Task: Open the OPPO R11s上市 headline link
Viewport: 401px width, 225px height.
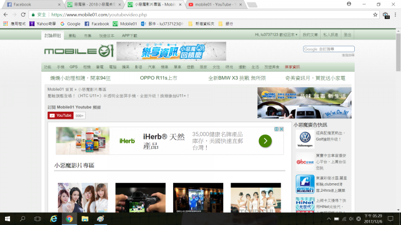Action: pos(159,78)
